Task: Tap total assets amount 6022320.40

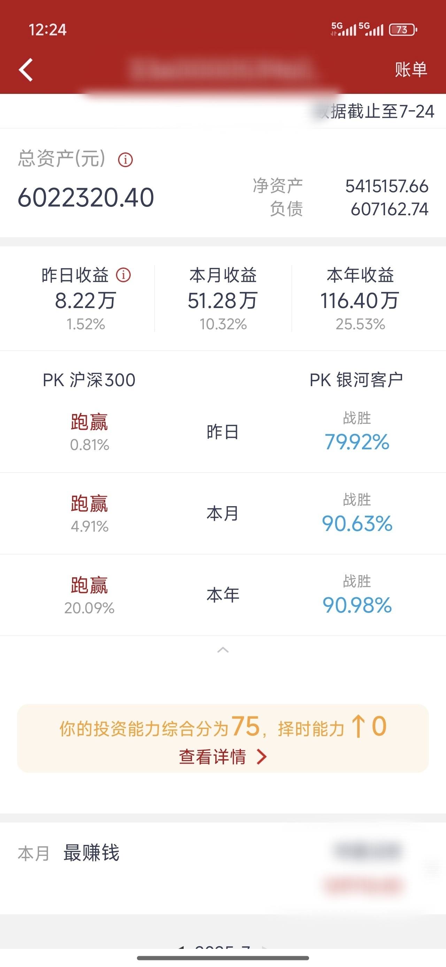Action: click(86, 197)
